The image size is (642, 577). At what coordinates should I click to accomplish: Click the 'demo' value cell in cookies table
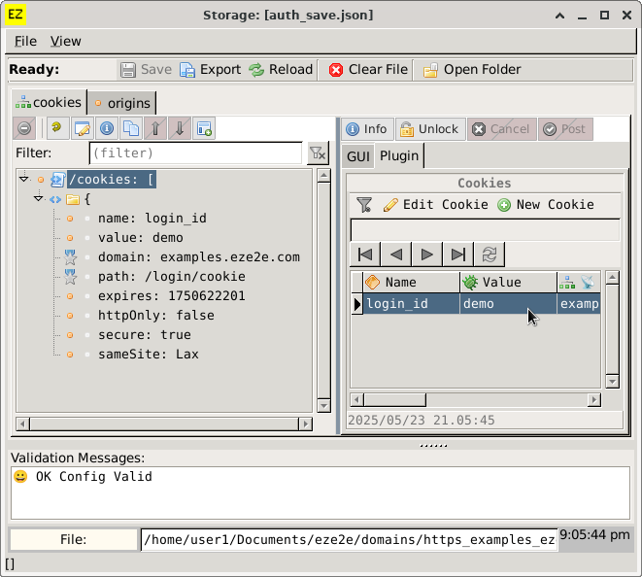[508, 304]
